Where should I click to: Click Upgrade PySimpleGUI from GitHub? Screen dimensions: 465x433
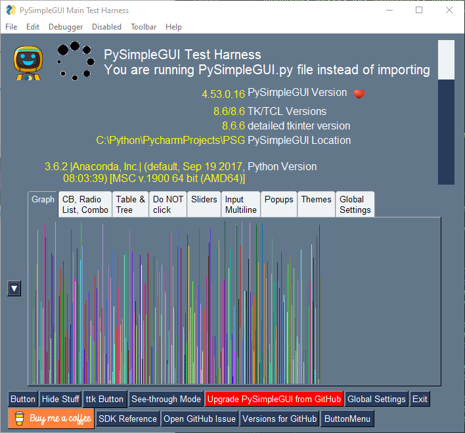point(274,399)
